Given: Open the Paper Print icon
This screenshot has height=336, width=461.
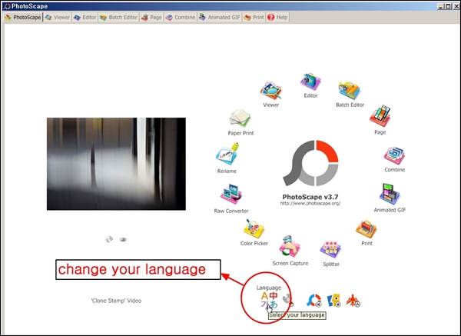Looking at the screenshot, I should click(x=240, y=118).
